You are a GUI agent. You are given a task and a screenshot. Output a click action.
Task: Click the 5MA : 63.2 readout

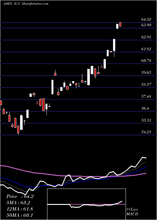[18, 203]
